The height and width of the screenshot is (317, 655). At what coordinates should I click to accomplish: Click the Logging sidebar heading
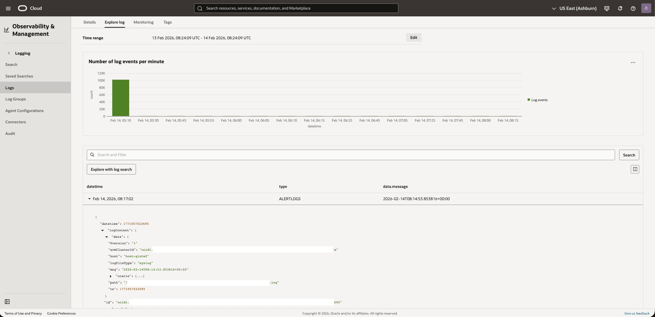(23, 53)
